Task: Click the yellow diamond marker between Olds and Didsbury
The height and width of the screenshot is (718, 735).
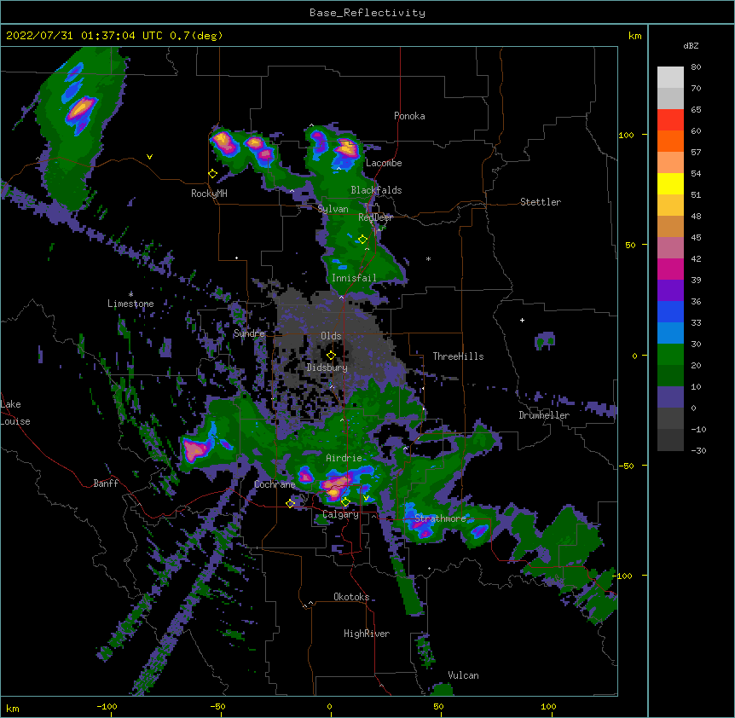Action: [x=331, y=356]
